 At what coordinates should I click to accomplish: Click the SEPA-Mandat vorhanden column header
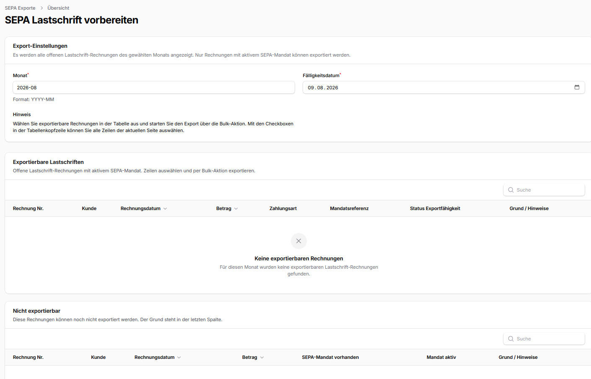(x=330, y=357)
